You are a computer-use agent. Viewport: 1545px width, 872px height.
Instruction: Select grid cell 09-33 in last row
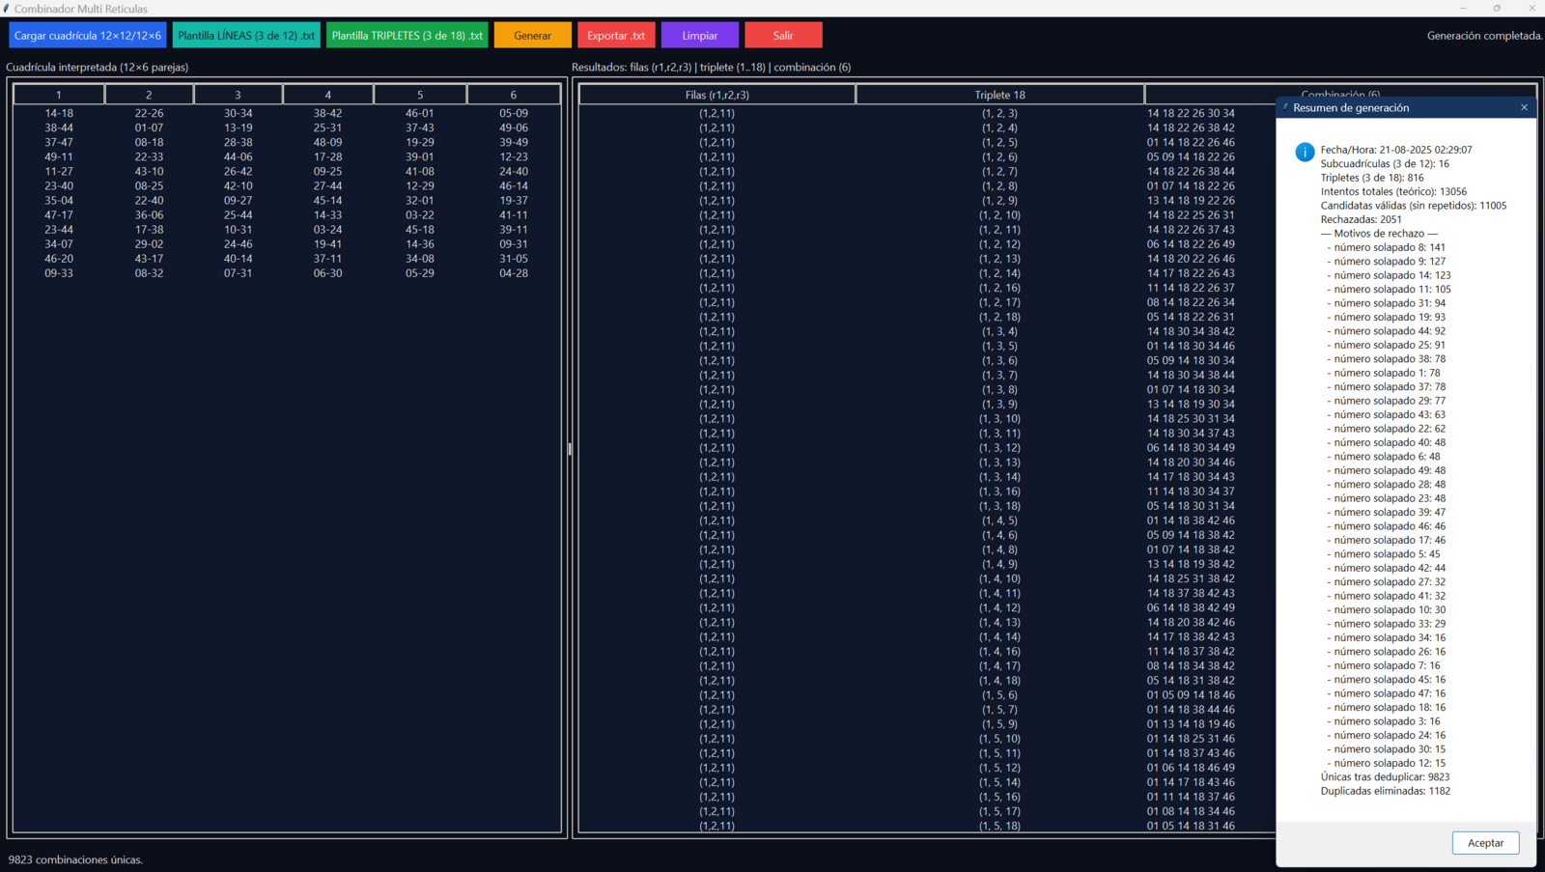coord(59,273)
